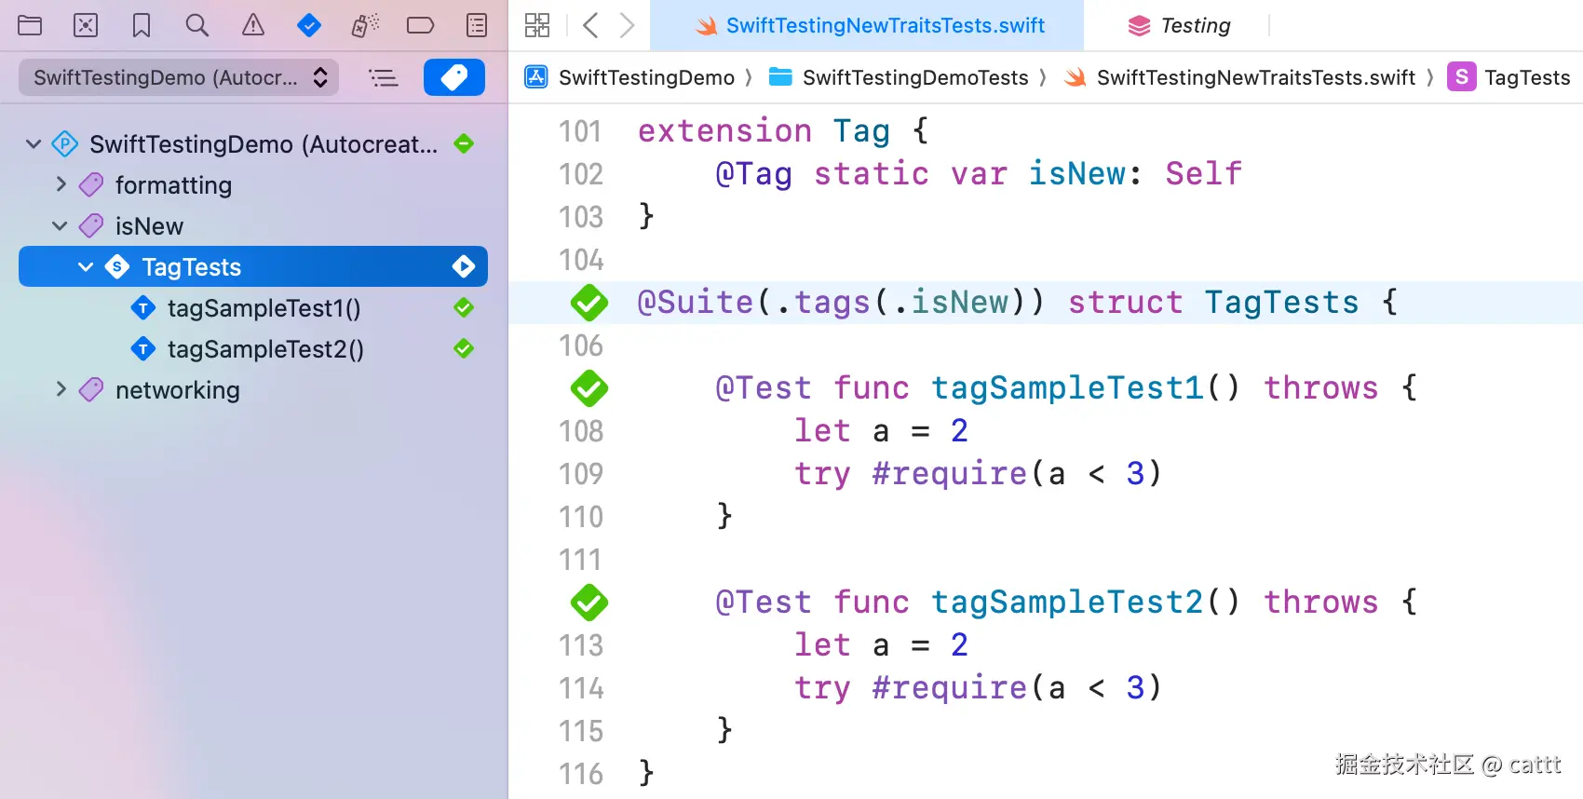Expand the formatting tag group

tap(61, 184)
